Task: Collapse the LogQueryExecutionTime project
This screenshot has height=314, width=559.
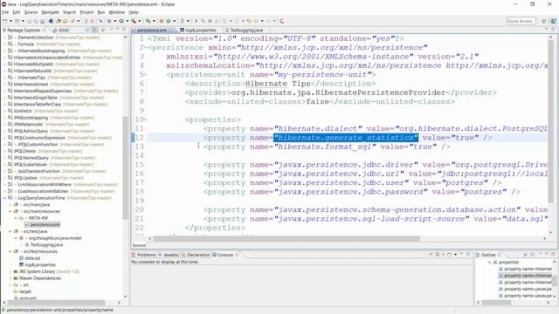Action: [4, 198]
